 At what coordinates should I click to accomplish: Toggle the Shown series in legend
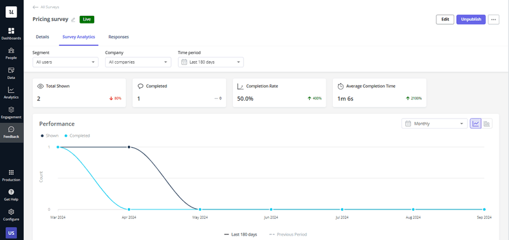(x=50, y=136)
